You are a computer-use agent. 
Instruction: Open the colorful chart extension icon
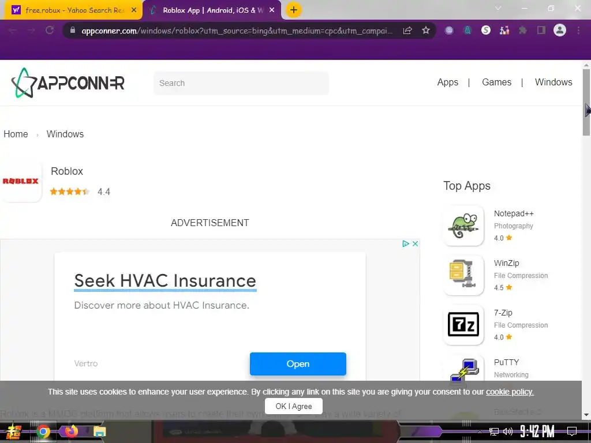504,31
